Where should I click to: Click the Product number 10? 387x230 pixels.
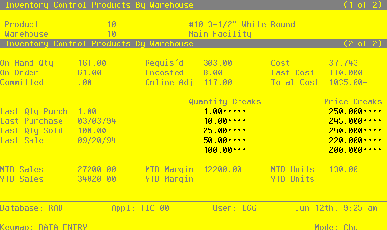(111, 24)
